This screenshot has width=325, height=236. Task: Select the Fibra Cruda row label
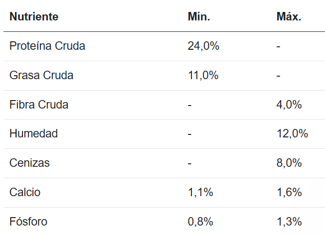coord(39,105)
